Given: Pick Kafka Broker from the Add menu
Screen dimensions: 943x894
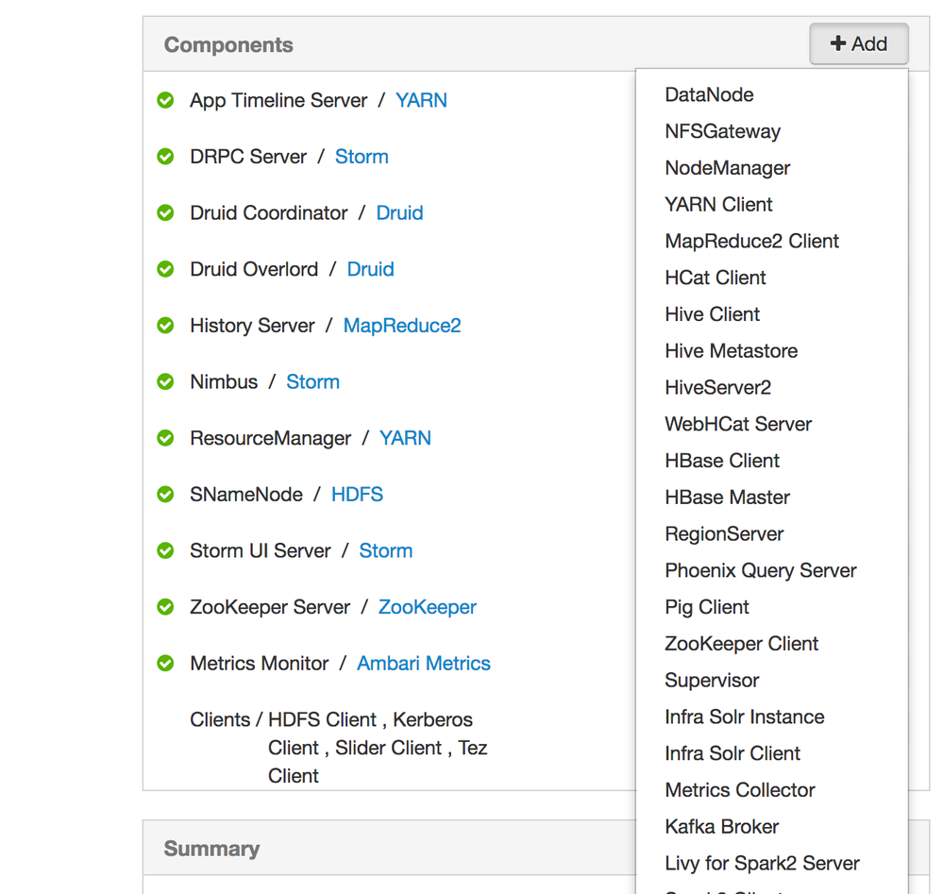Looking at the screenshot, I should (x=721, y=827).
